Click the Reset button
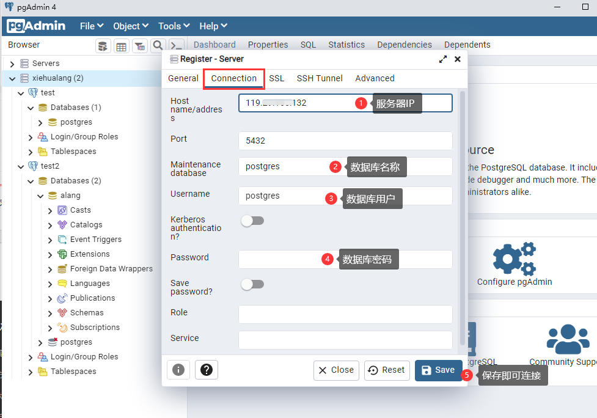This screenshot has width=597, height=418. tap(387, 370)
